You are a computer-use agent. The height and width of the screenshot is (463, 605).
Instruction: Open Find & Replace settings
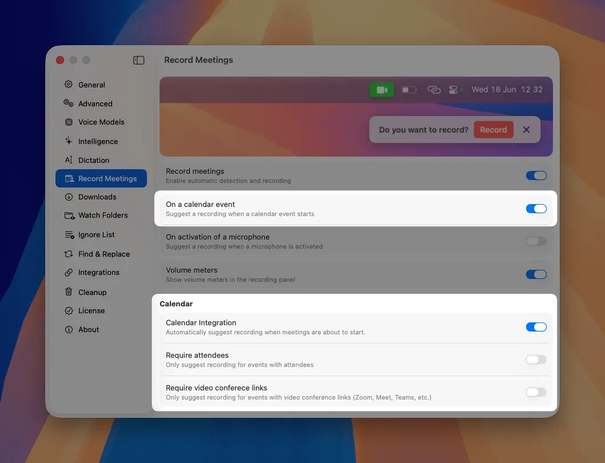(101, 254)
